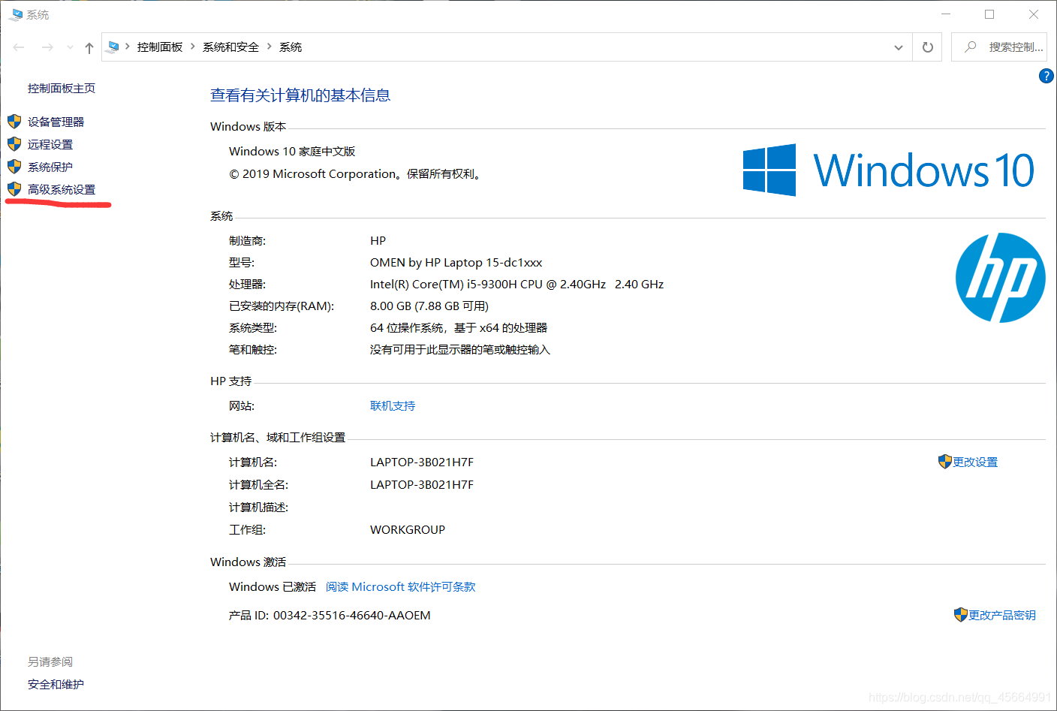The image size is (1057, 711).
Task: Expand chevron before 控制面板 breadcrumb
Action: 128,47
